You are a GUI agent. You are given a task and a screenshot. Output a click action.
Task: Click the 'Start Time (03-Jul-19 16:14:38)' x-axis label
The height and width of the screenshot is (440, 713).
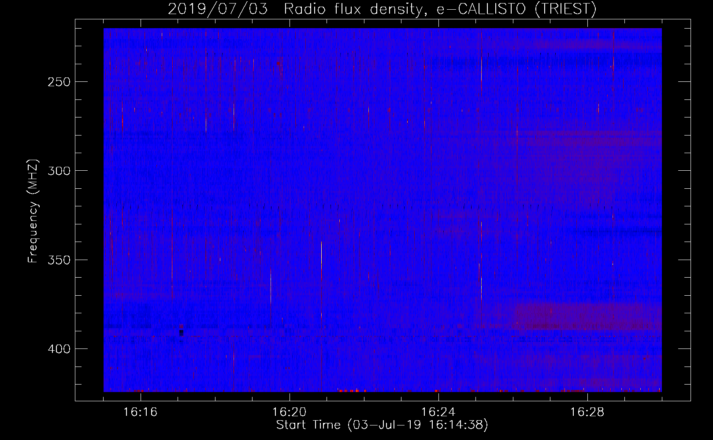382,425
